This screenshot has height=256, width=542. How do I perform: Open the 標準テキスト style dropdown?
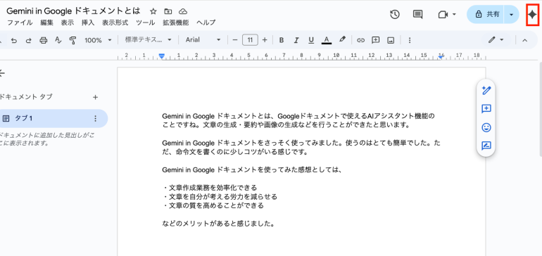[149, 39]
